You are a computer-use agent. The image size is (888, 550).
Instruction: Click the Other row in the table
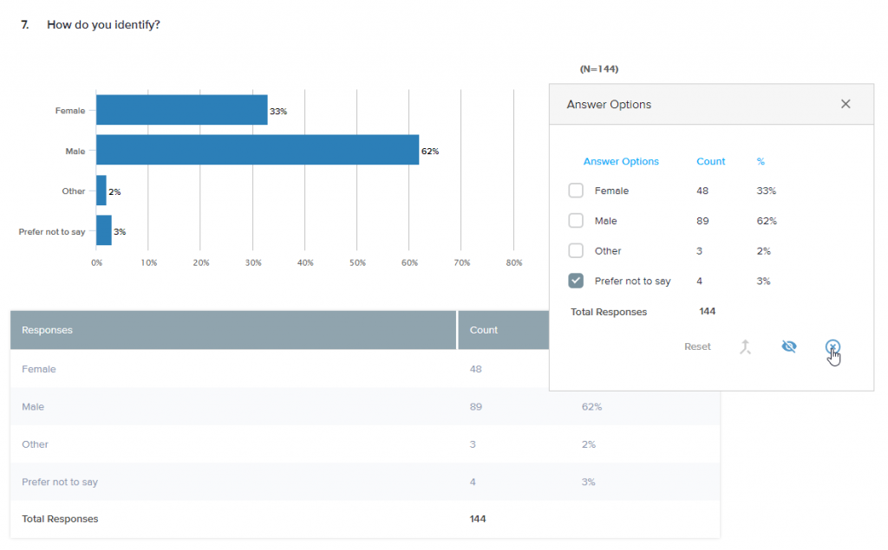35,443
